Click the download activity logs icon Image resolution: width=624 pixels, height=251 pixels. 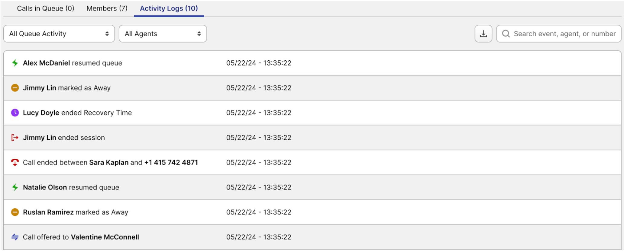[483, 34]
